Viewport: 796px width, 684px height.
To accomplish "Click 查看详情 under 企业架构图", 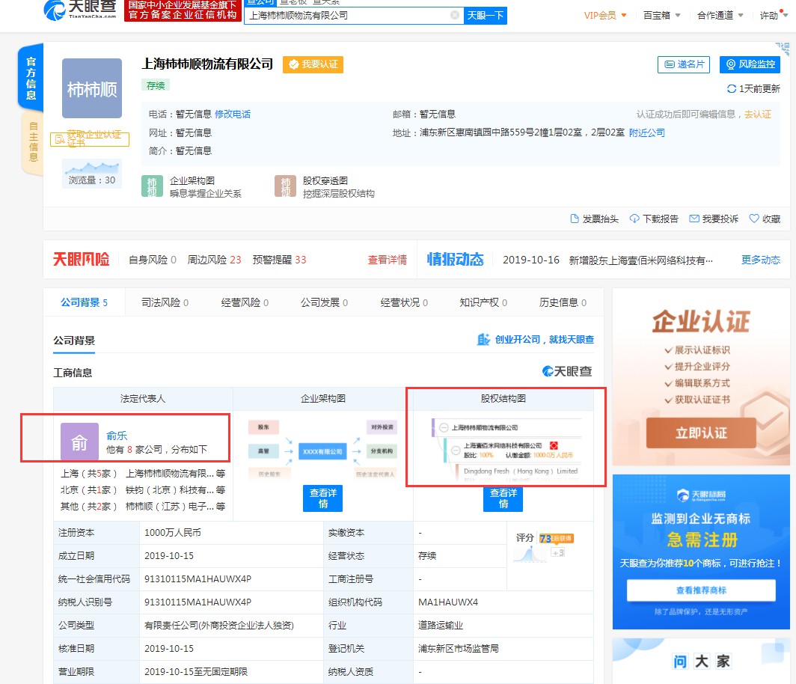I will click(323, 498).
